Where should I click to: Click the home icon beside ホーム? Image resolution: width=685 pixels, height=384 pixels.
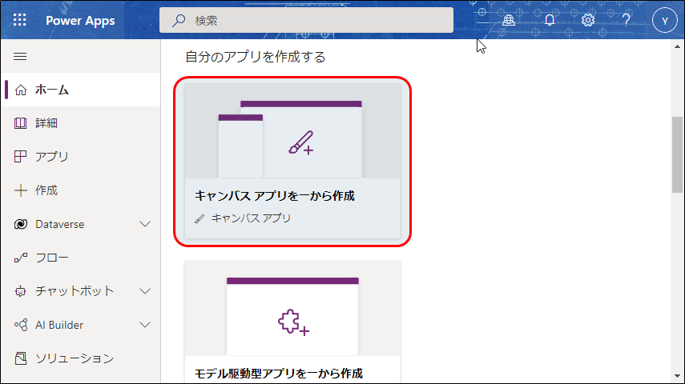click(21, 90)
